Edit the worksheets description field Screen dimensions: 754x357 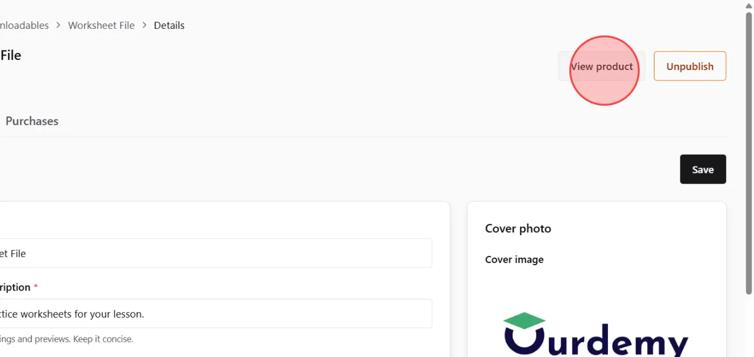[x=216, y=314]
